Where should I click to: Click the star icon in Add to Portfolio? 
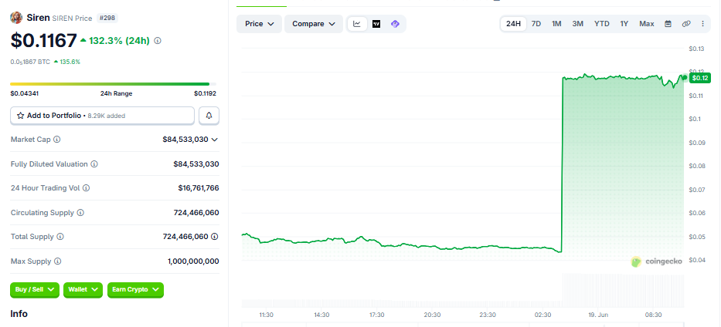coord(20,116)
